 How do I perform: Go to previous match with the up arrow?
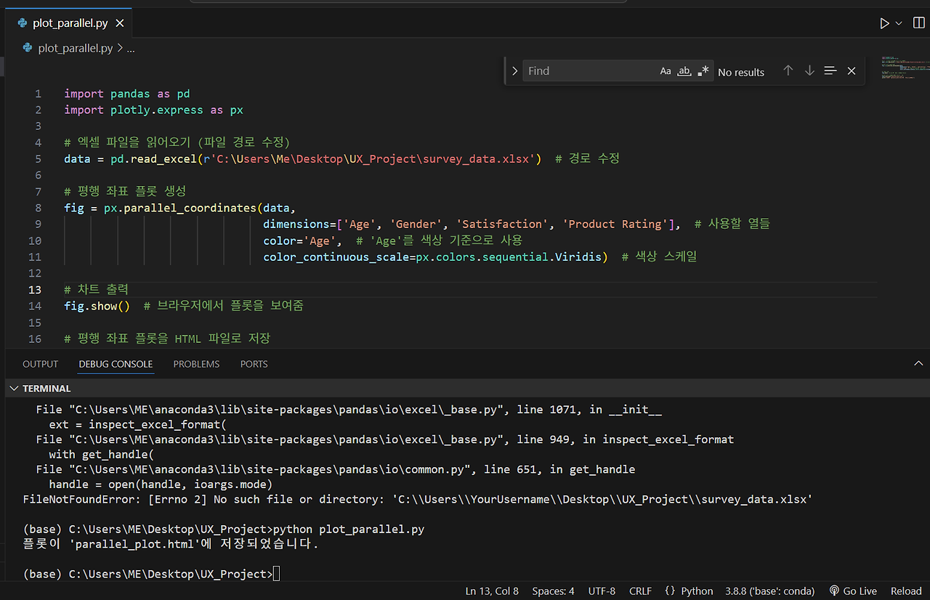click(788, 71)
